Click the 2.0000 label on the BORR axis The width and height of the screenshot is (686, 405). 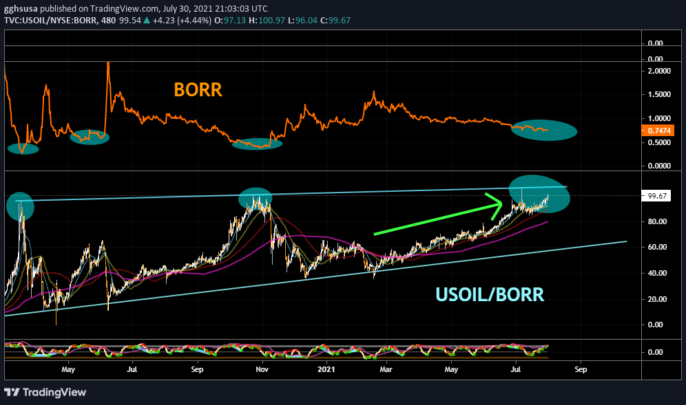659,71
